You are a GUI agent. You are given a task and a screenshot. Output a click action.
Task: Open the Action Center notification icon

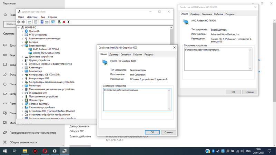pyautogui.click(x=269, y=151)
